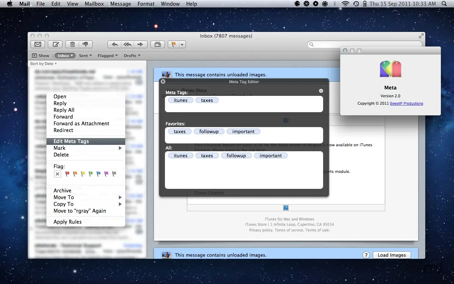Viewport: 454px width, 284px height.
Task: Compose a new message with the pencil icon
Action: point(55,44)
